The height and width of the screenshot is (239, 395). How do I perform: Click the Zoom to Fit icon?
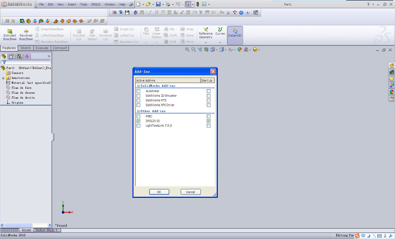pos(187,49)
